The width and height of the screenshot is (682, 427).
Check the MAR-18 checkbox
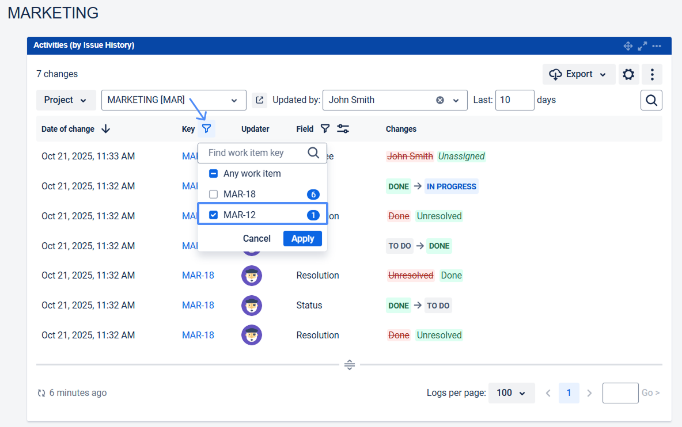coord(213,195)
